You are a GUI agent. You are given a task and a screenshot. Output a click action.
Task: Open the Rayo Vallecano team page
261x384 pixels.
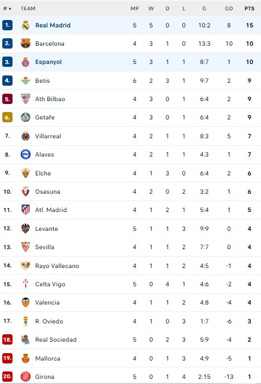coord(57,266)
